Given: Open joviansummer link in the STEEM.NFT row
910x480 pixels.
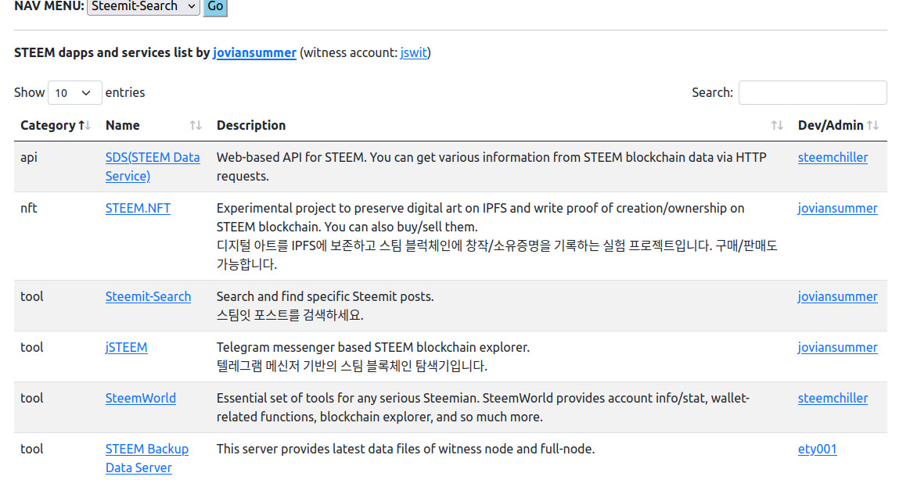Looking at the screenshot, I should [837, 208].
